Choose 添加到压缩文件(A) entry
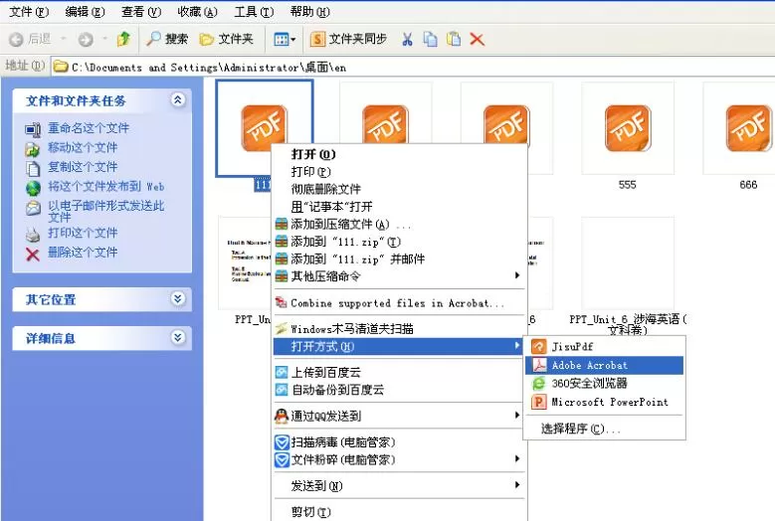The width and height of the screenshot is (775, 521). click(399, 224)
